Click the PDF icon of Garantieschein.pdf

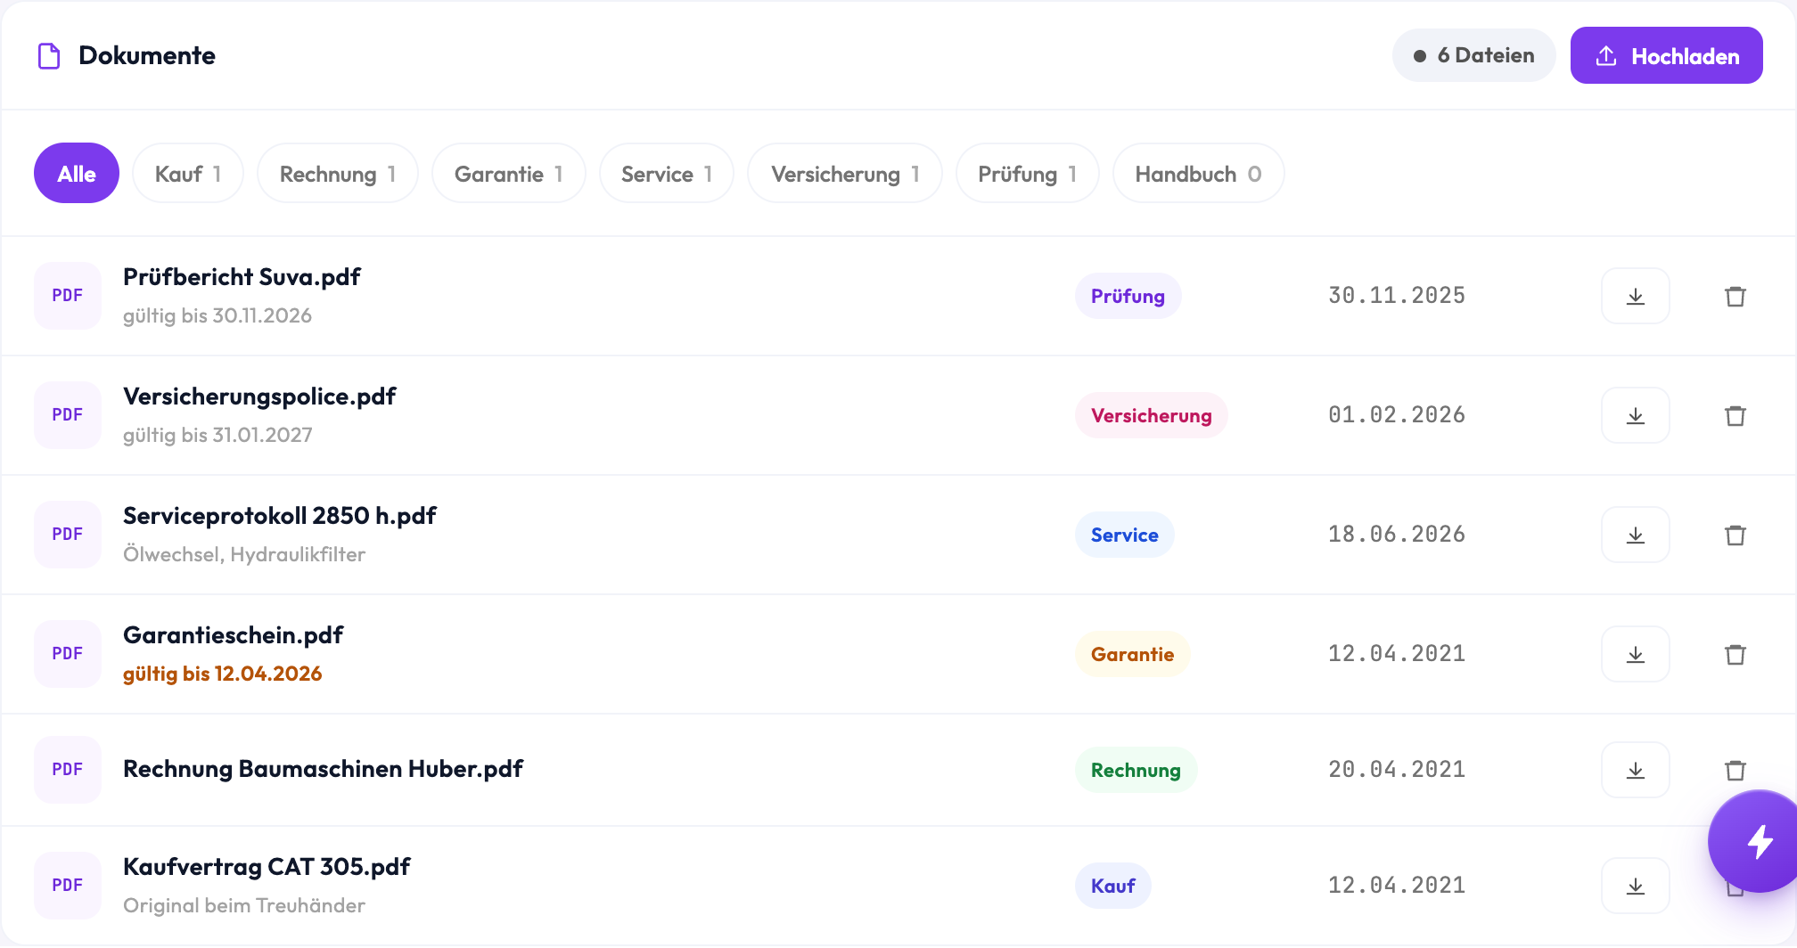click(x=68, y=654)
